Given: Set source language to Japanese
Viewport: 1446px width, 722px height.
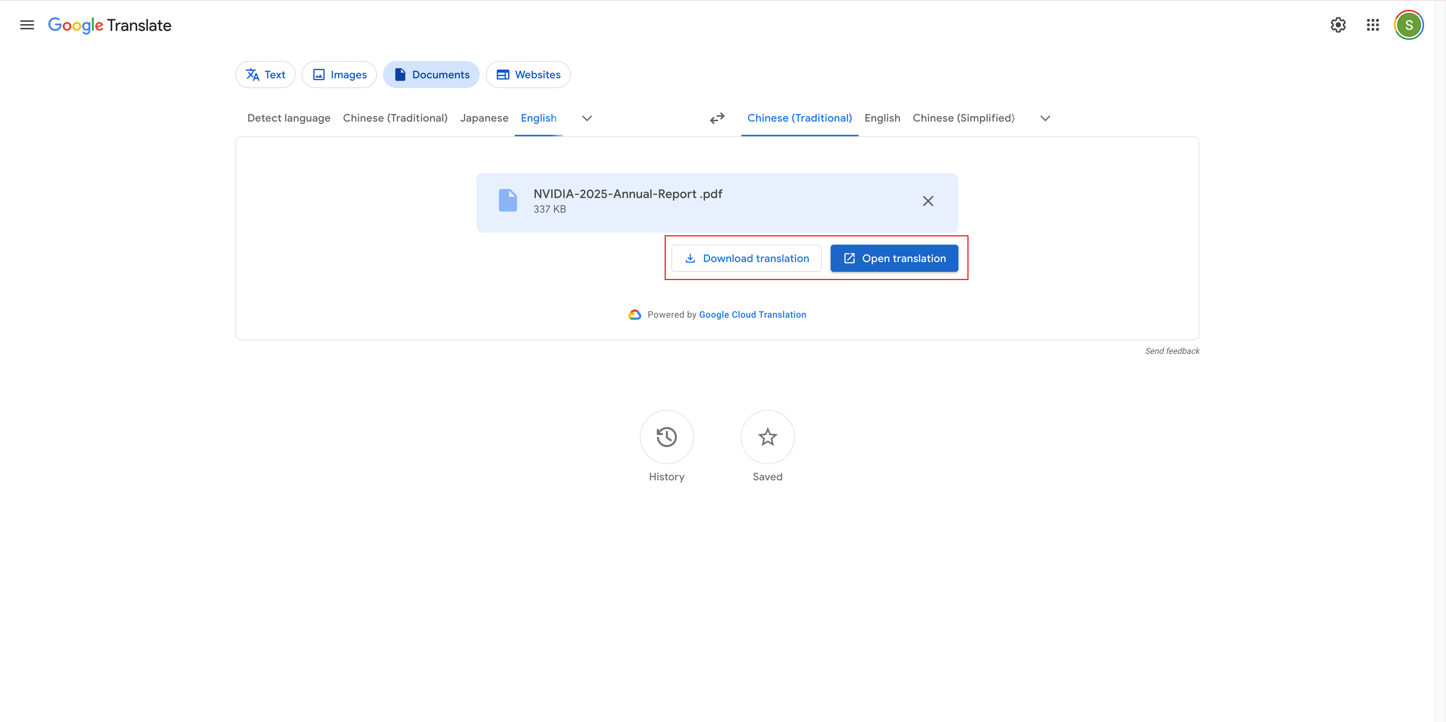Looking at the screenshot, I should coord(484,118).
